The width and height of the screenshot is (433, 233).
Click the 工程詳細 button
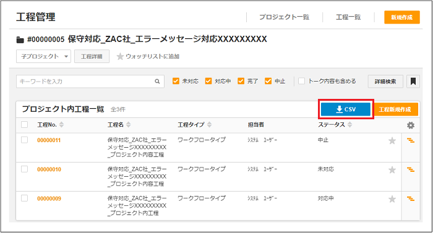point(92,56)
